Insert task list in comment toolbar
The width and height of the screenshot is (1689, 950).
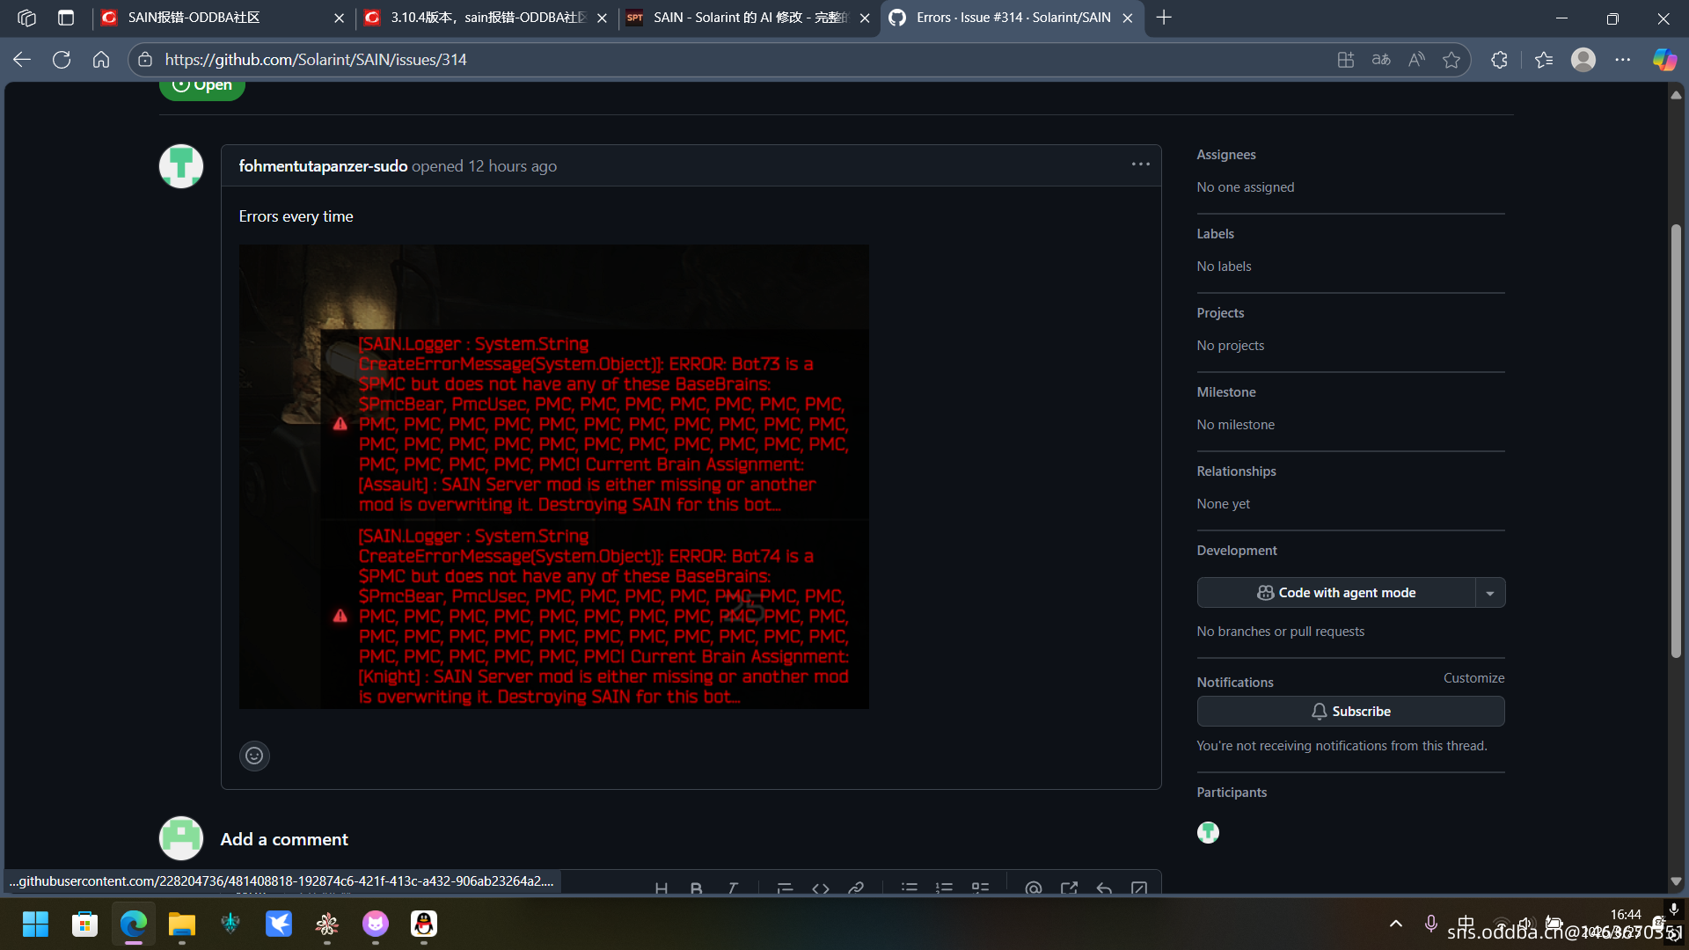pyautogui.click(x=980, y=888)
